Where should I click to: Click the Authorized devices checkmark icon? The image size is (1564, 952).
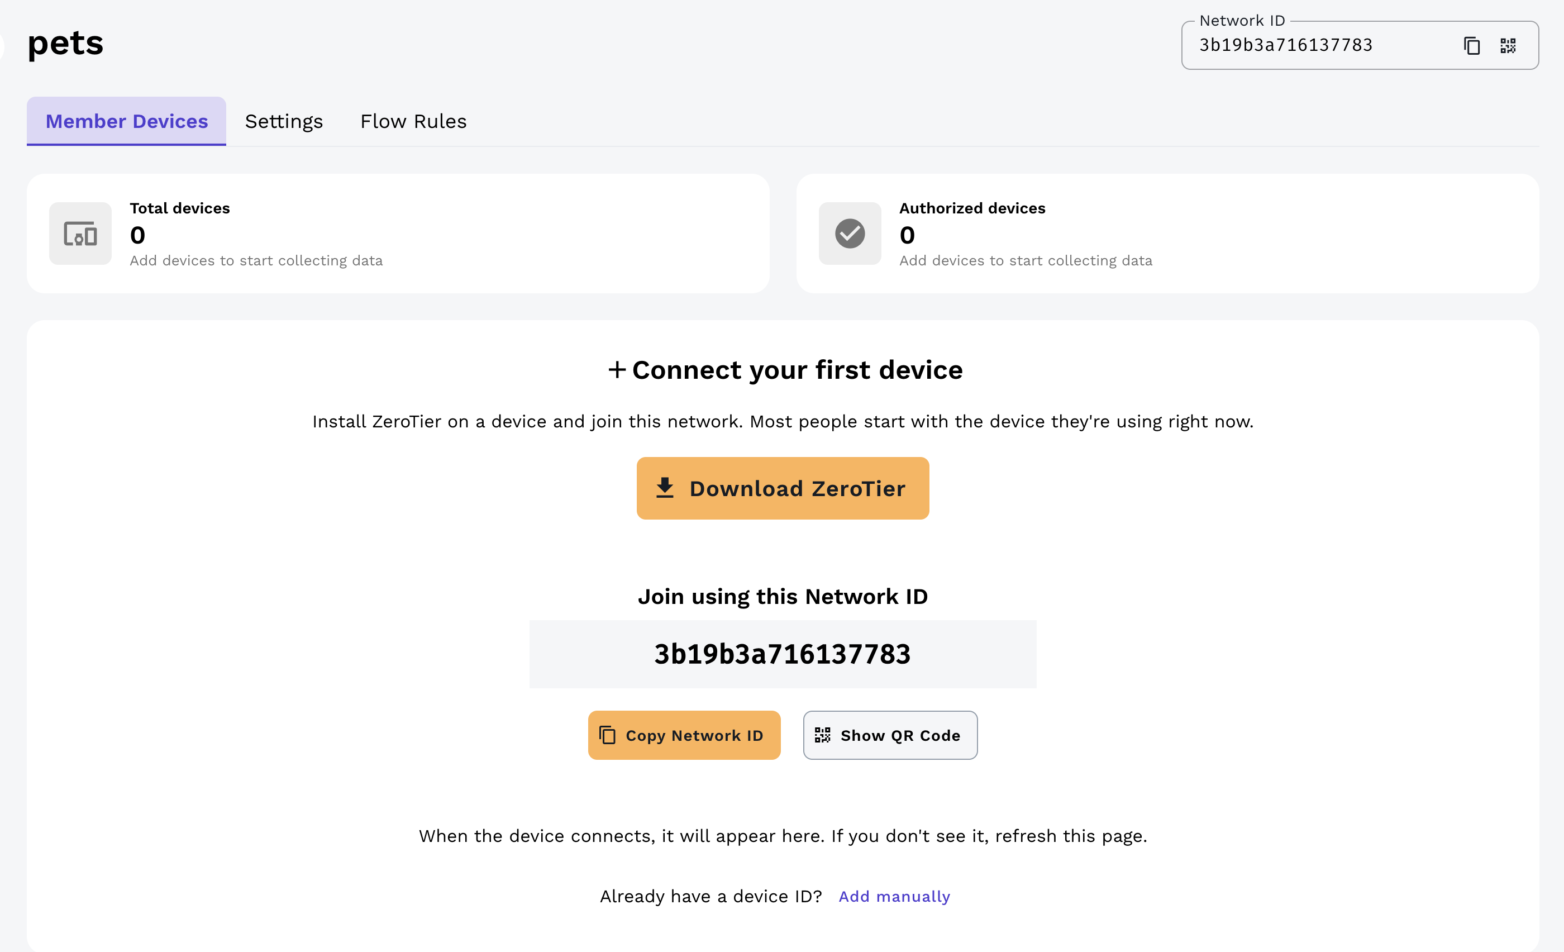pos(850,234)
